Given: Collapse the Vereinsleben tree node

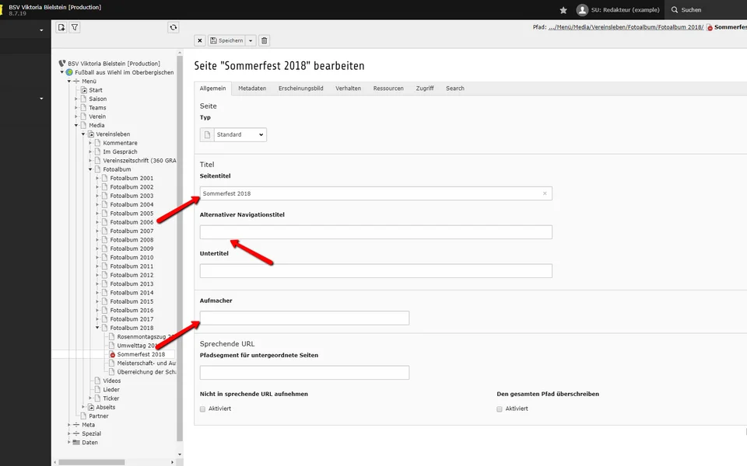Looking at the screenshot, I should 83,134.
